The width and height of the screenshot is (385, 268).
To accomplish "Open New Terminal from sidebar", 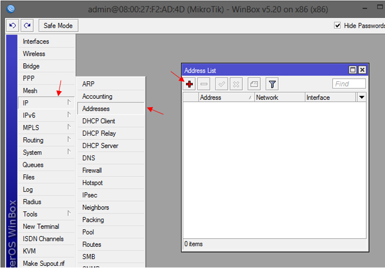I will pyautogui.click(x=46, y=226).
